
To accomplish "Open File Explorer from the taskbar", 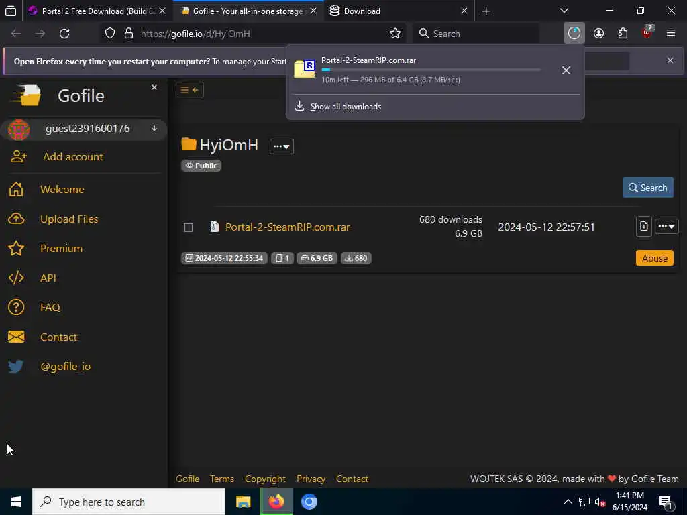I will point(243,502).
